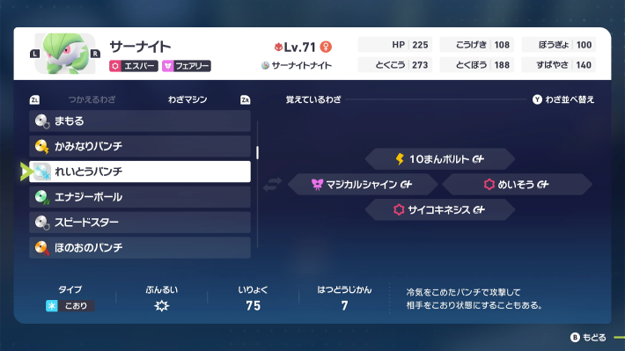Viewport: 625px width, 351px height.
Task: Click the フェアリー type badge
Action: point(186,66)
